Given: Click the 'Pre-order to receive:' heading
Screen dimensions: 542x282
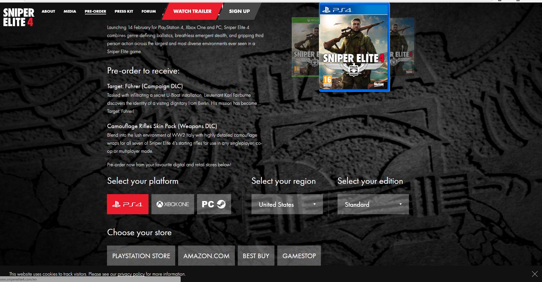Looking at the screenshot, I should [x=143, y=71].
